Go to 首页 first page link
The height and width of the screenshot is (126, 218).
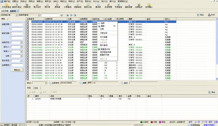(190, 122)
